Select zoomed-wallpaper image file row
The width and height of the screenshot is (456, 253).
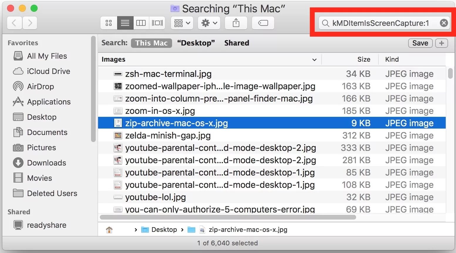pos(272,86)
